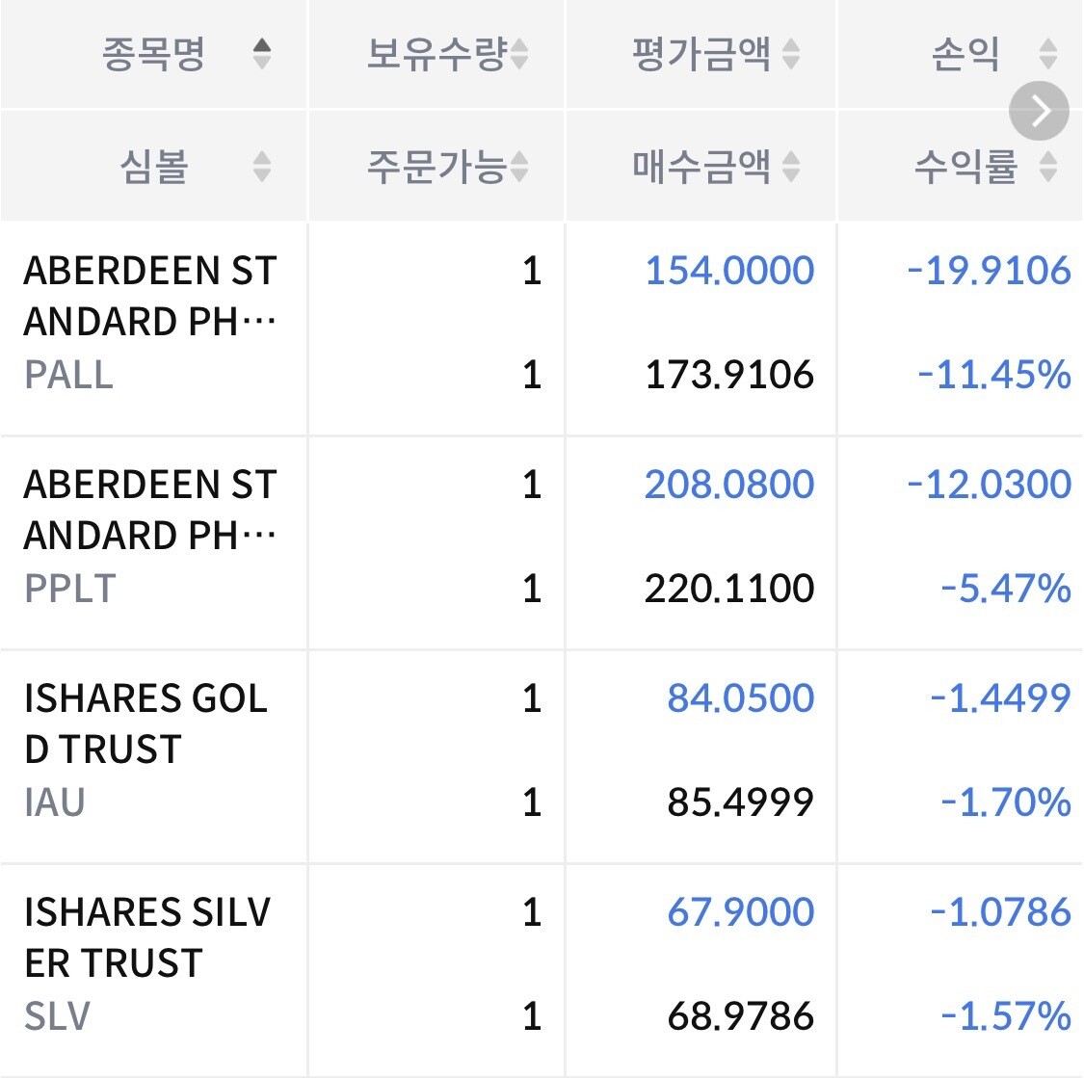Select the 종목명 column header

point(153,54)
